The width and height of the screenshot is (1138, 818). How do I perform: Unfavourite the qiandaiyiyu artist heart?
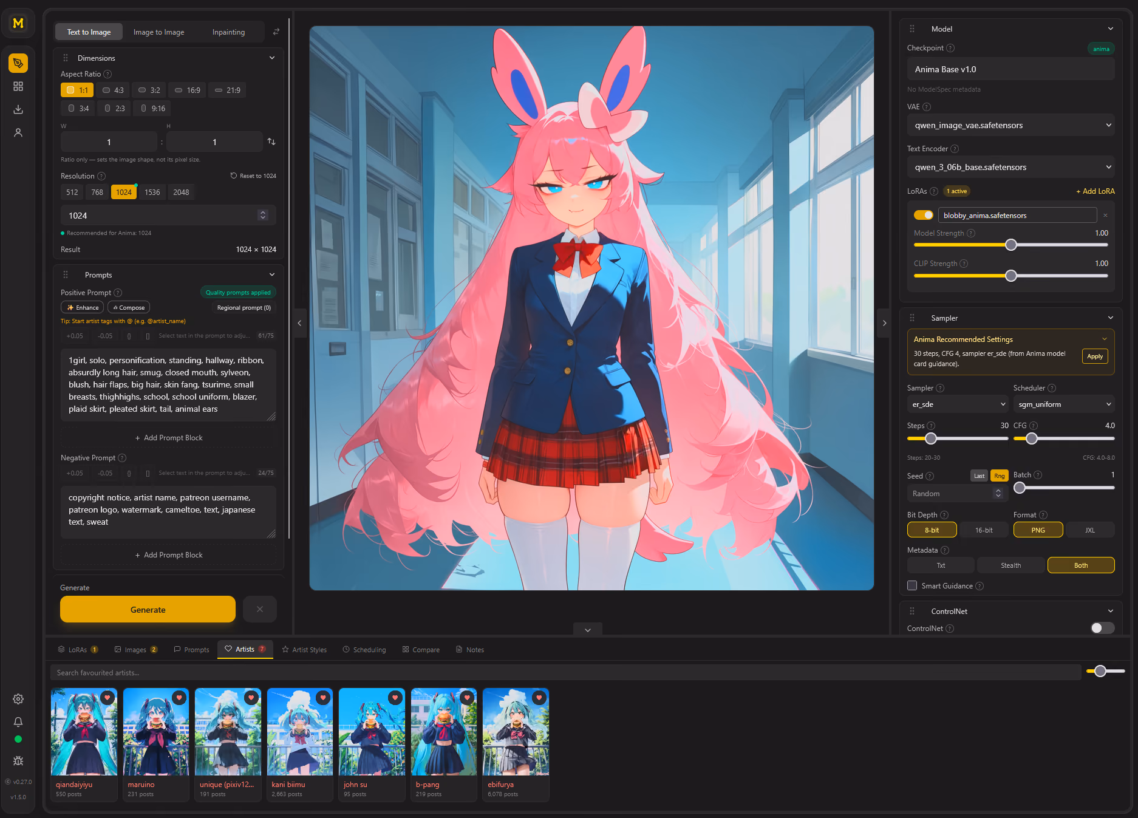point(107,698)
